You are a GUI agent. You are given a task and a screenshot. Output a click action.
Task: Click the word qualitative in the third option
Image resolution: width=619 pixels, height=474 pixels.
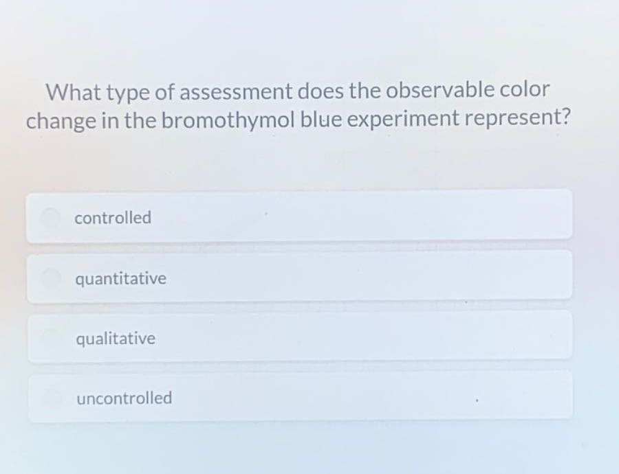(x=115, y=338)
